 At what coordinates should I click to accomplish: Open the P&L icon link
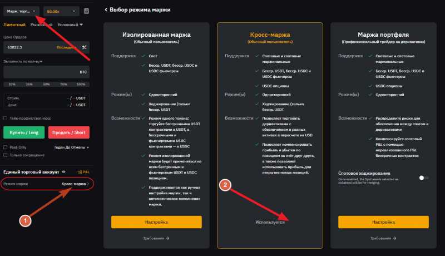[84, 172]
